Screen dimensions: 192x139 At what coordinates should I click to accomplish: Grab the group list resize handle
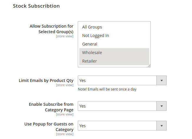[x=149, y=66]
